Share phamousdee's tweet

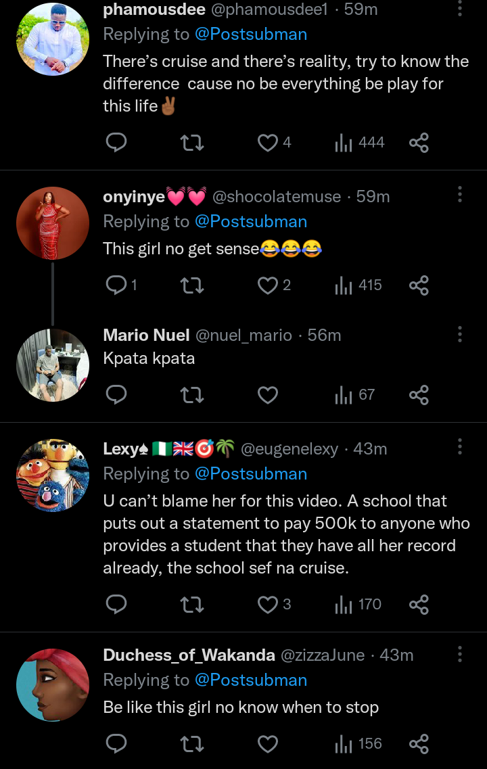419,143
